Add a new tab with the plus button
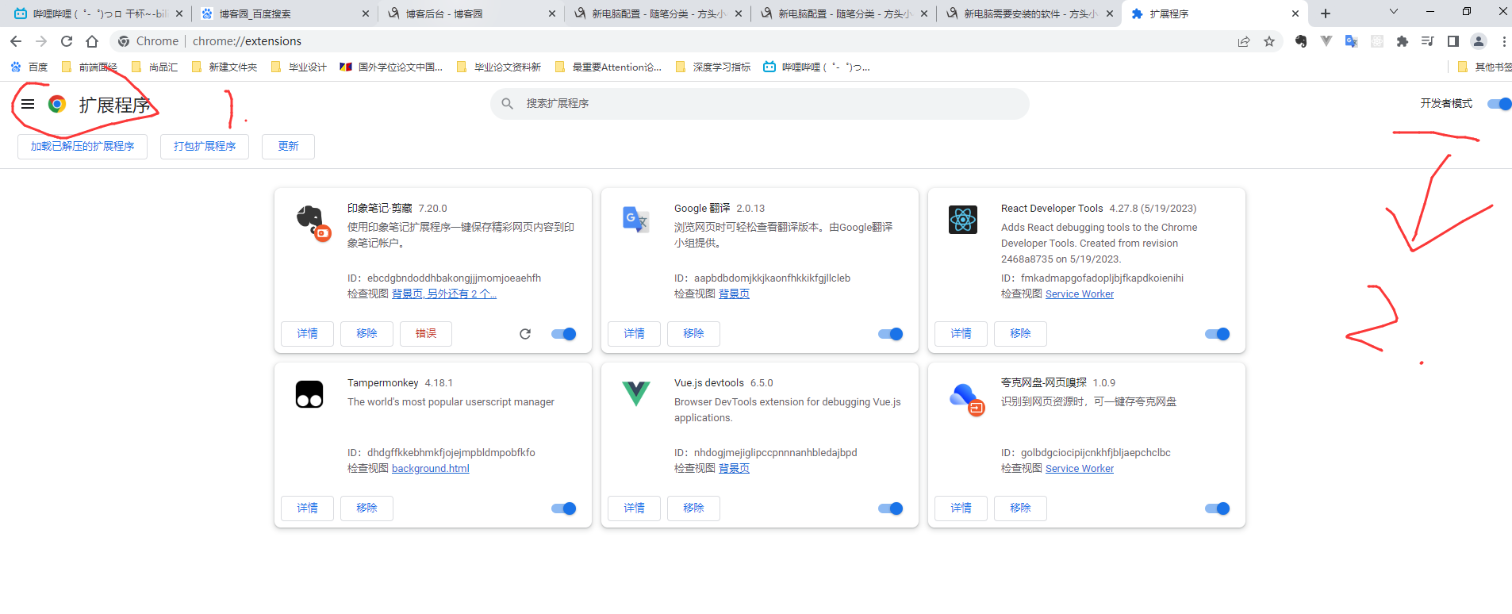Screen dimensions: 1512x614 (1326, 13)
